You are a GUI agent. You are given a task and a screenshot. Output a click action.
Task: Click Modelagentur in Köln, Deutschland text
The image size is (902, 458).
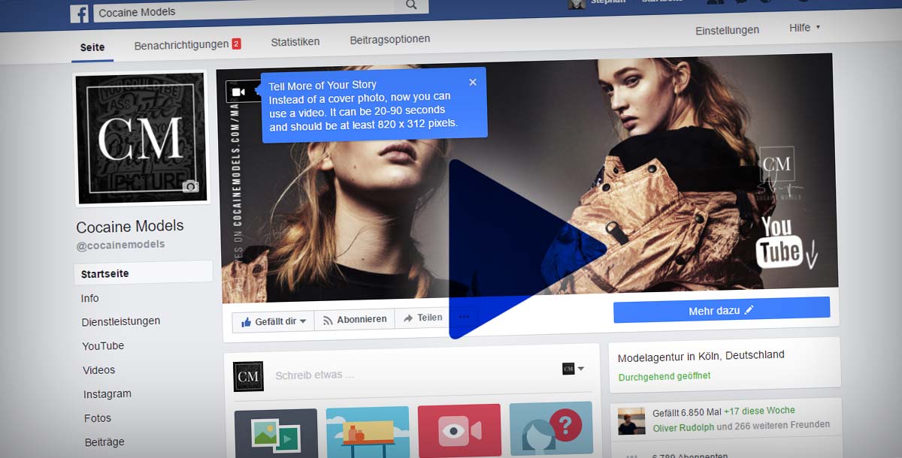click(701, 355)
